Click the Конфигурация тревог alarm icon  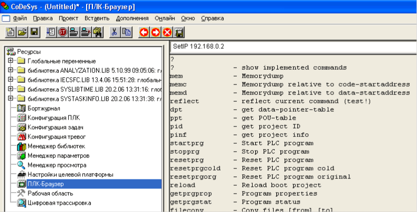pos(22,137)
